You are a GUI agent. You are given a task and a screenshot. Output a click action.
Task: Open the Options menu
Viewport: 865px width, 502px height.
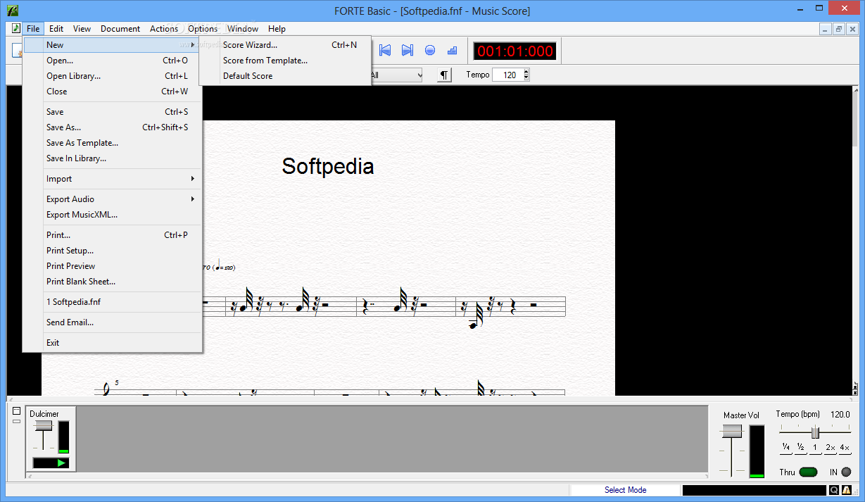coord(203,29)
